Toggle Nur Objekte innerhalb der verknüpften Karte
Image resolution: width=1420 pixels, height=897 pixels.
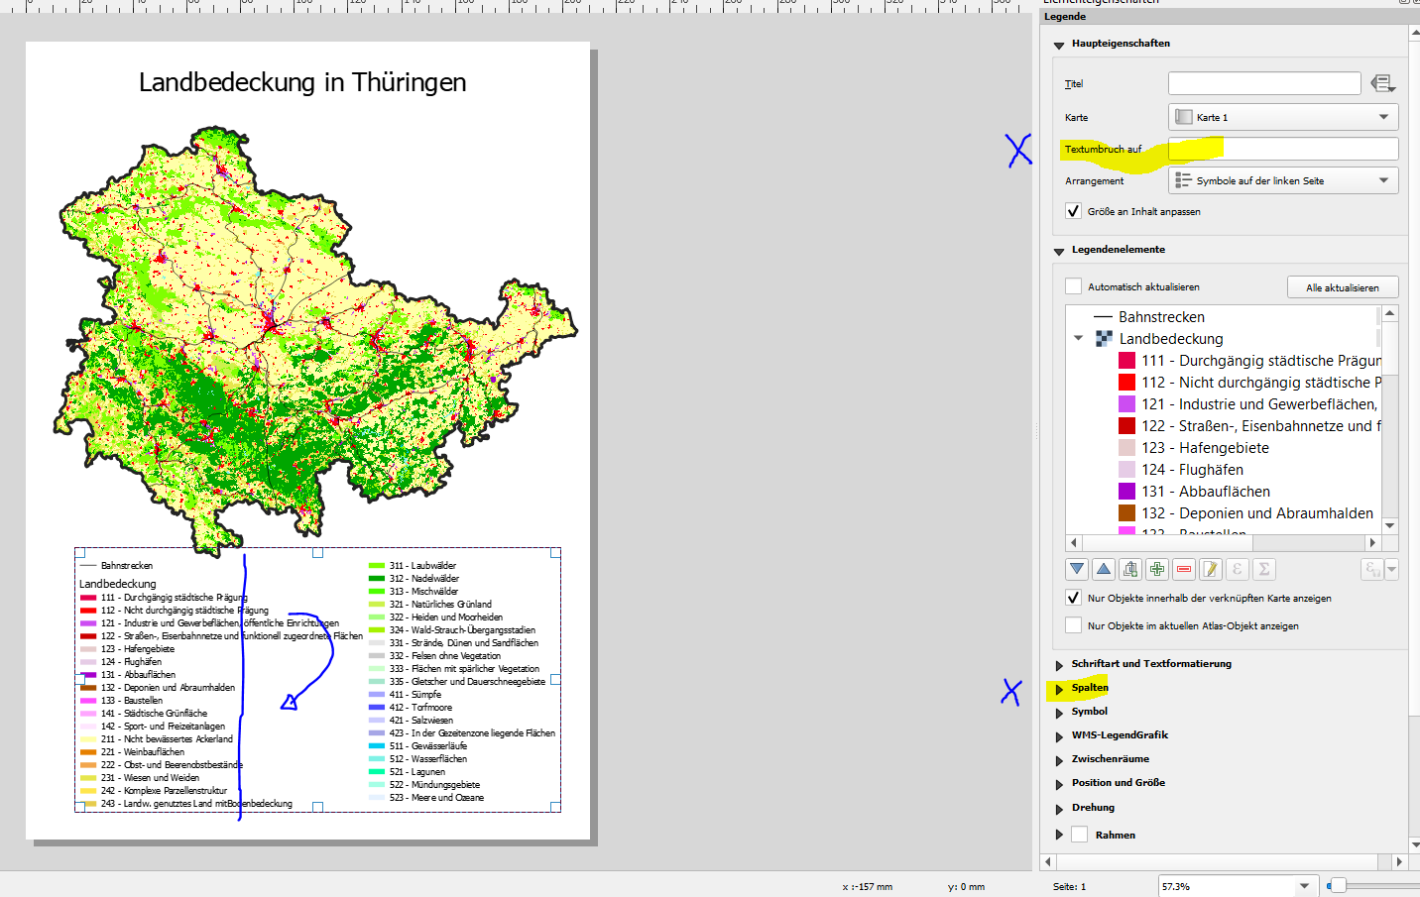[x=1073, y=598]
